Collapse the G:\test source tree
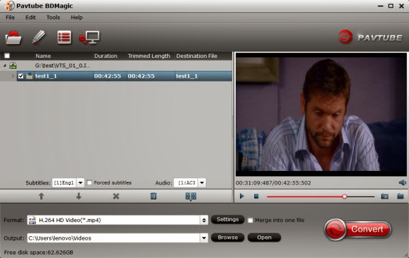 [x=5, y=65]
